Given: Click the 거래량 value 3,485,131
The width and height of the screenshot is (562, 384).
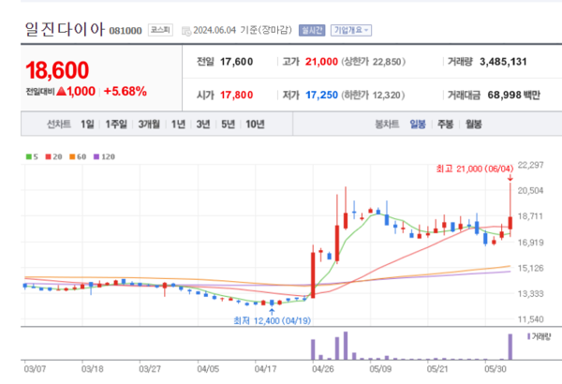Looking at the screenshot, I should pos(503,62).
